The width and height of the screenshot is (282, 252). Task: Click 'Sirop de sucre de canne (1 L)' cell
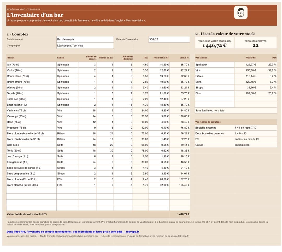(x=31, y=168)
